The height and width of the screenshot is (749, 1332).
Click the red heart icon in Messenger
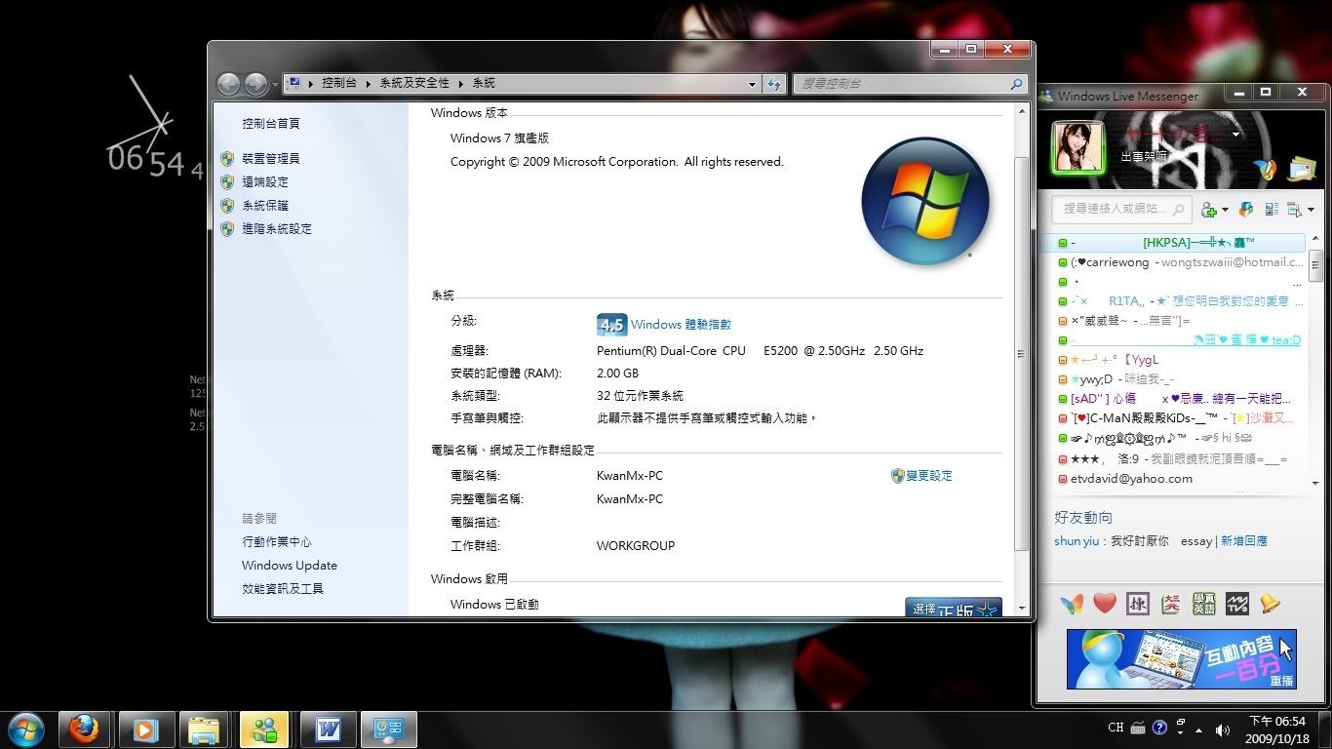[x=1104, y=605]
